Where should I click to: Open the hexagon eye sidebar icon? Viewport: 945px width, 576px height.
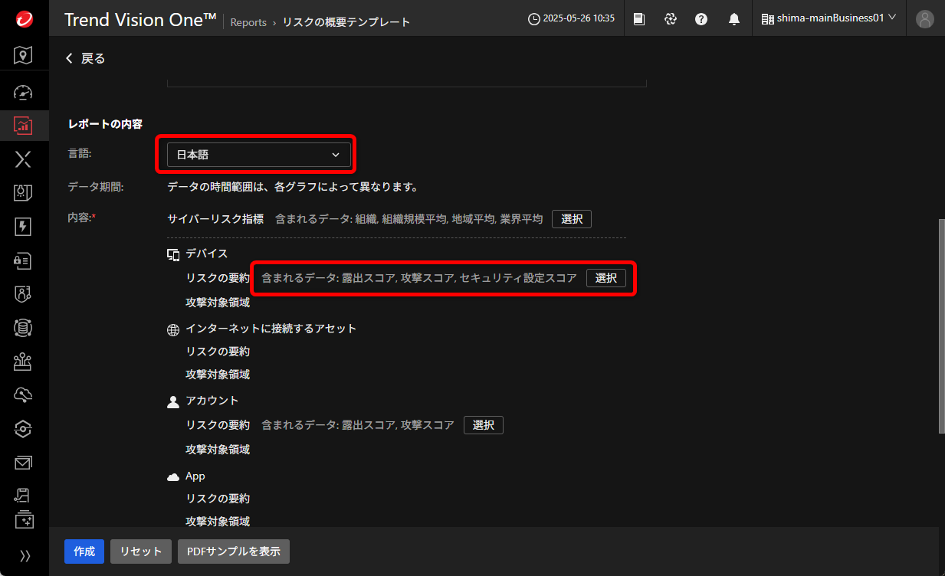(x=24, y=429)
